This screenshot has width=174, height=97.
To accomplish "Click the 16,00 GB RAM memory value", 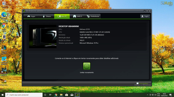I will [92, 35].
